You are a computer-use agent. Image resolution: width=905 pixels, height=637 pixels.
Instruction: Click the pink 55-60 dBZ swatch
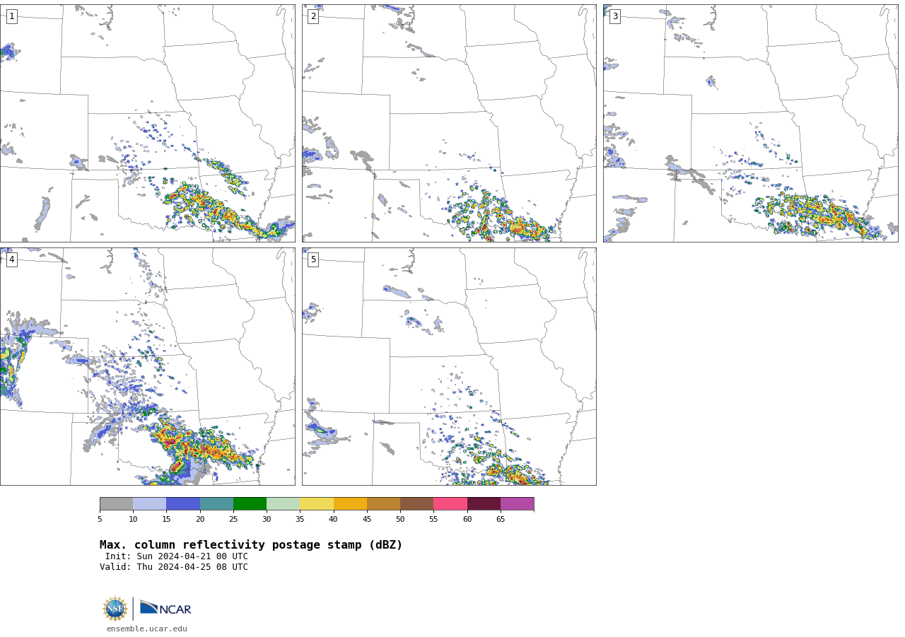click(450, 503)
